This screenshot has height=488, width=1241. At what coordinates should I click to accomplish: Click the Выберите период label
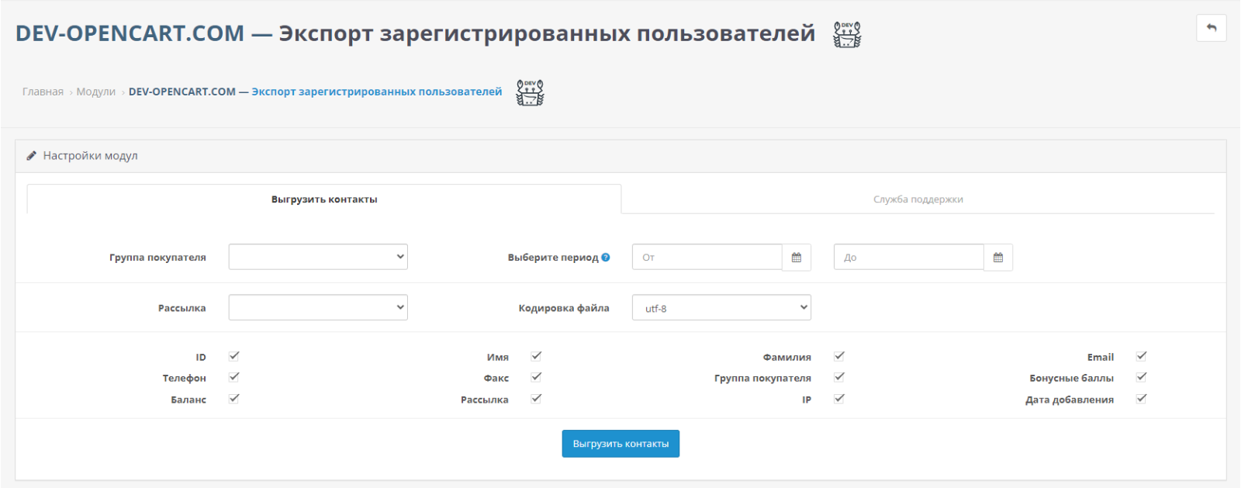(553, 258)
